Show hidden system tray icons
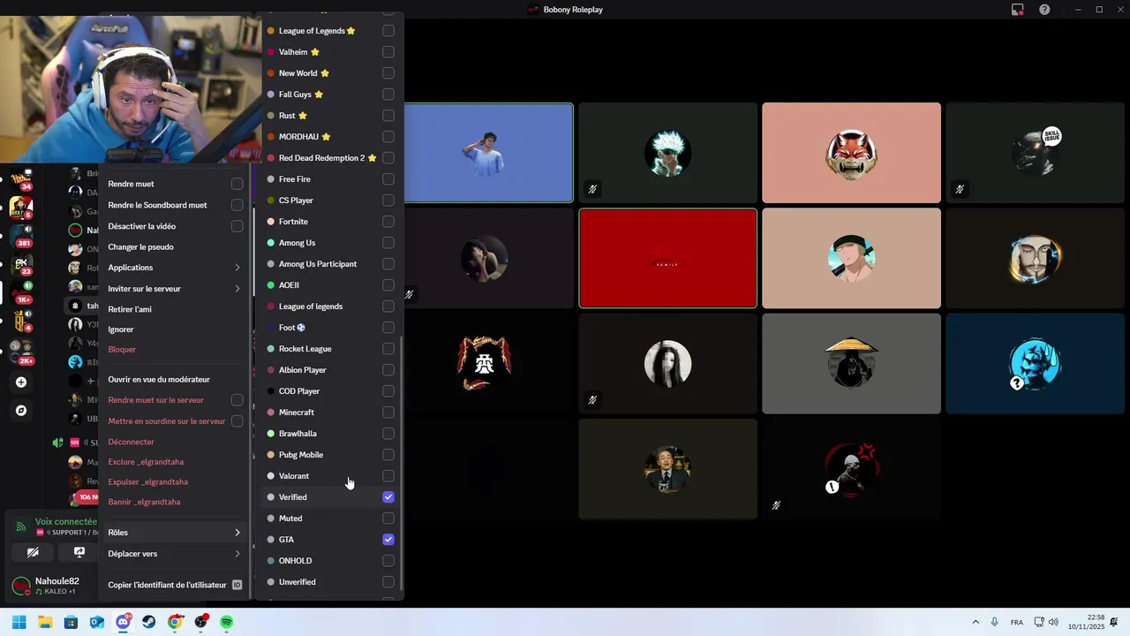 coord(976,623)
